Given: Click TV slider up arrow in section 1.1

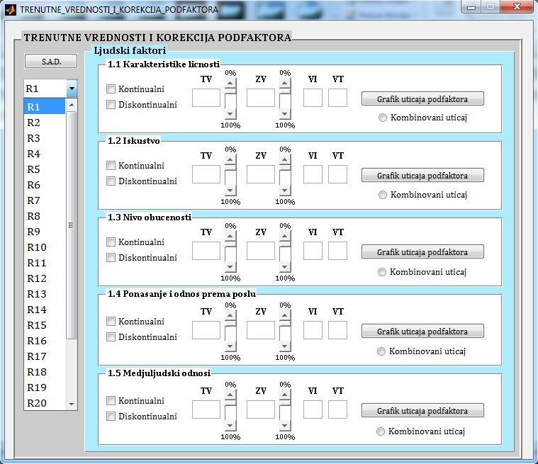Looking at the screenshot, I should (x=230, y=83).
